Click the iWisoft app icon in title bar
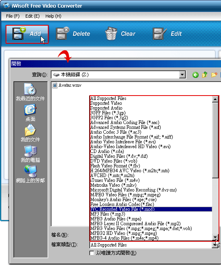The image size is (221, 265). (6, 6)
